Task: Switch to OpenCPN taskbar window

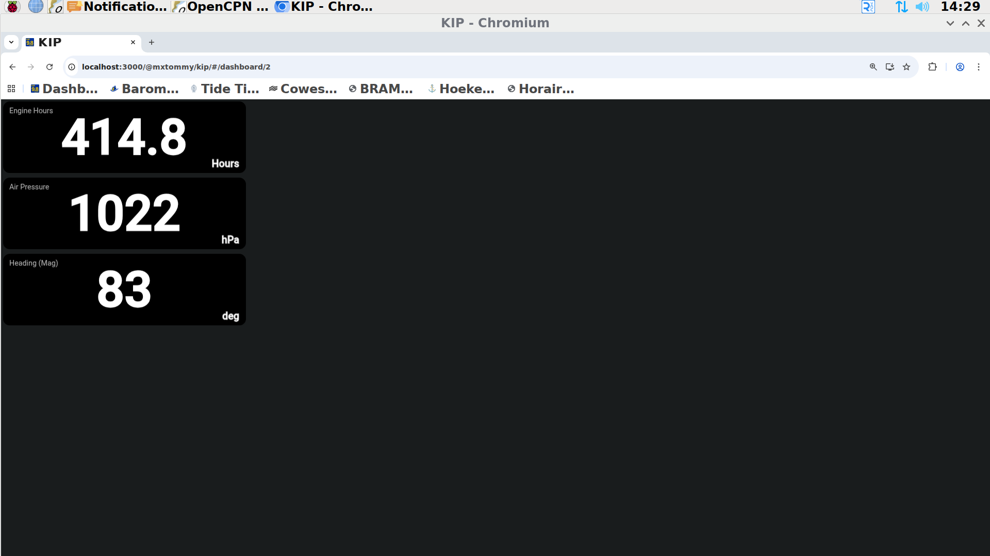Action: coord(221,7)
